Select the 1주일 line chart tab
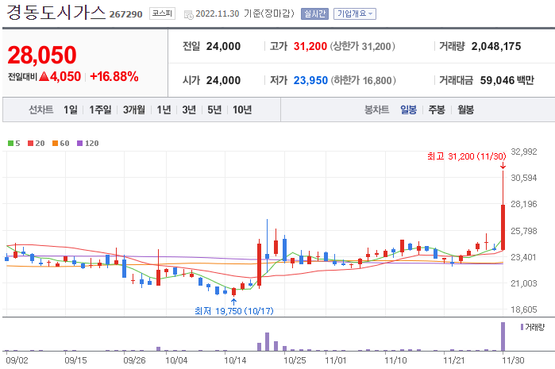The width and height of the screenshot is (555, 369). (100, 110)
